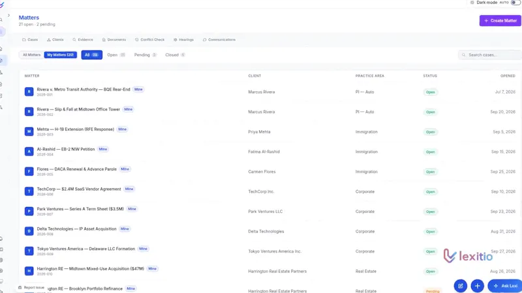522x293 pixels.
Task: Click the plus floating action button
Action: pyautogui.click(x=478, y=286)
